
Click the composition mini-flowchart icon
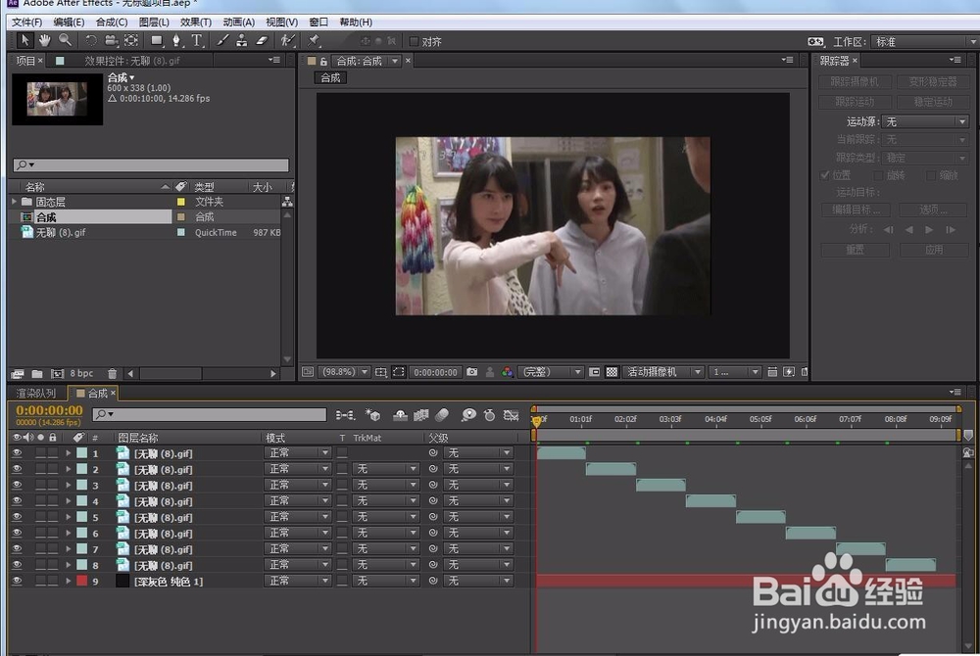(345, 415)
